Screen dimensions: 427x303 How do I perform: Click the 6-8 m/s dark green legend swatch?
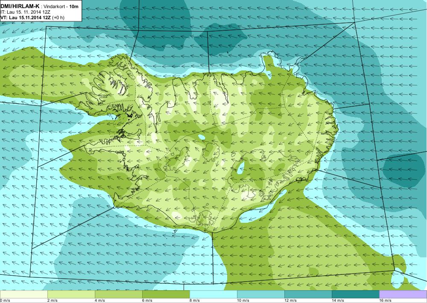[x=166, y=294]
